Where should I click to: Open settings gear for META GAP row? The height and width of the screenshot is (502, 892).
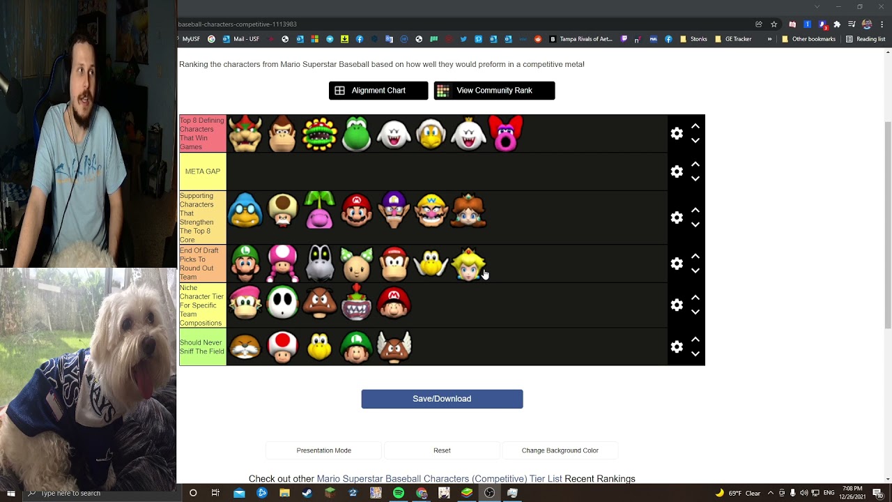[x=677, y=172]
